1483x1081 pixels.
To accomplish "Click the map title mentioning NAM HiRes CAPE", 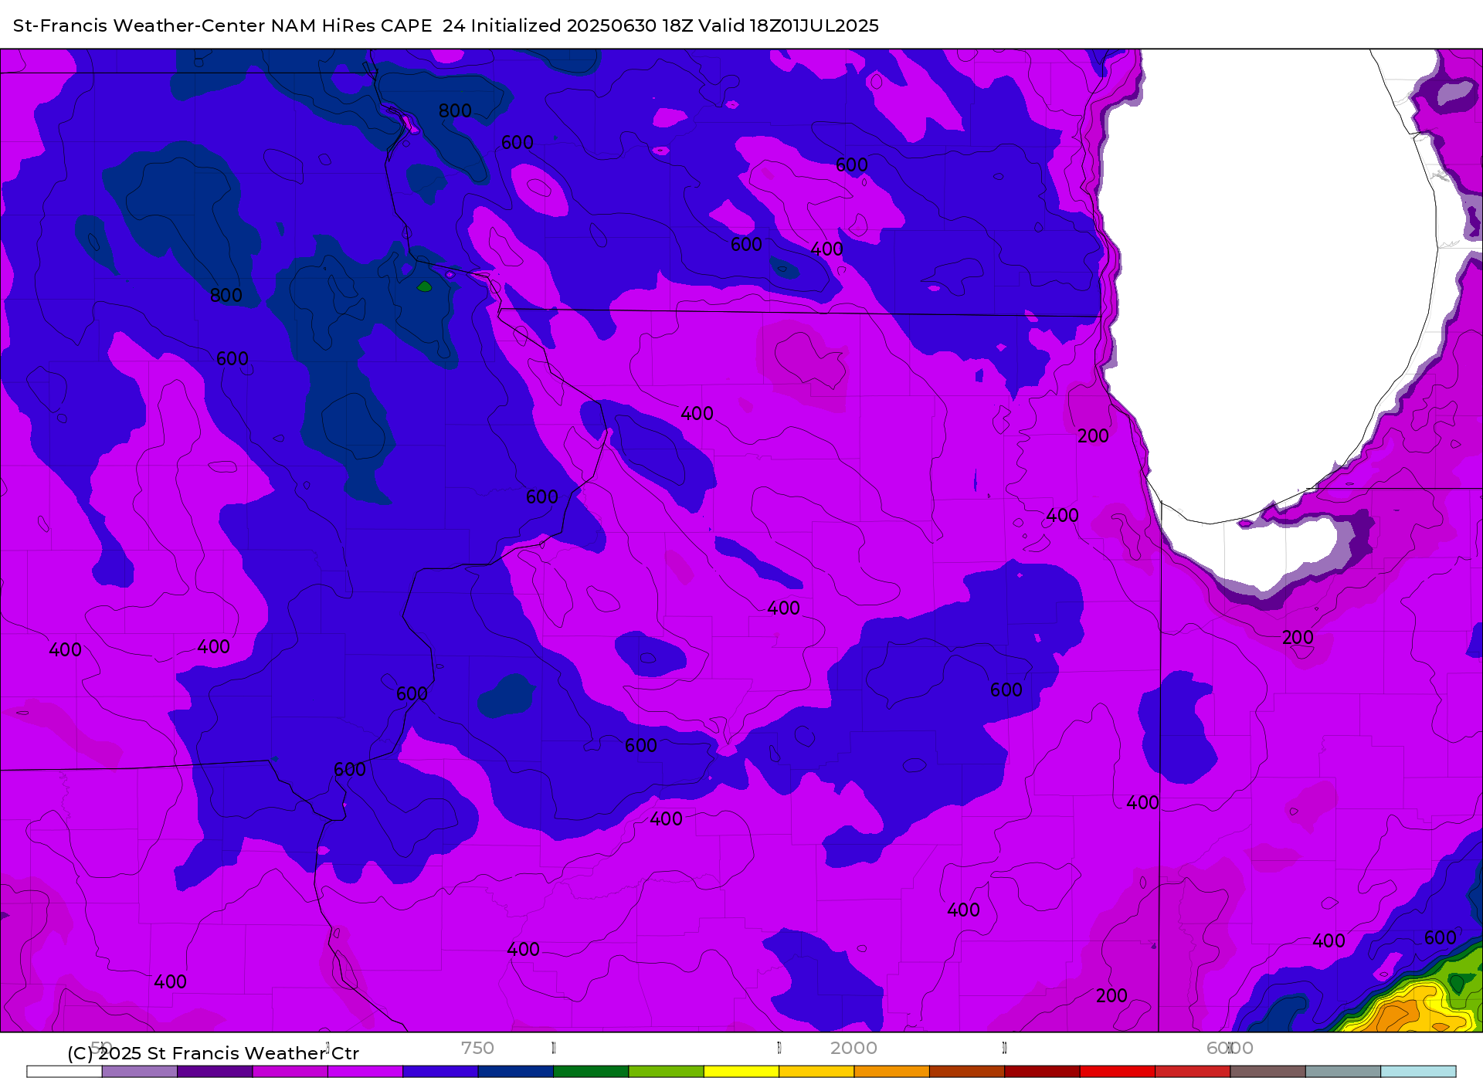I will (x=446, y=25).
